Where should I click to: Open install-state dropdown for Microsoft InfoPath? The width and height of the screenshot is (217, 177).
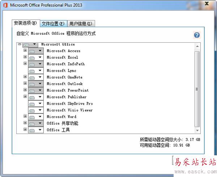(36, 64)
